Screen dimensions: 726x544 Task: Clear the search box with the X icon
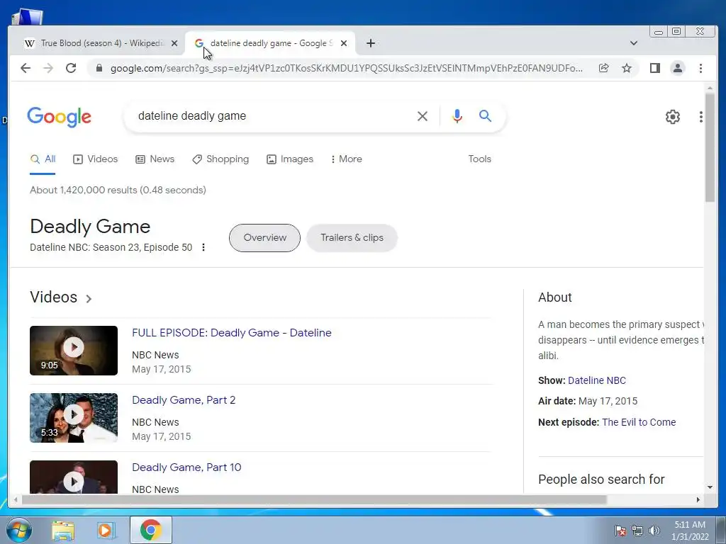pos(423,116)
